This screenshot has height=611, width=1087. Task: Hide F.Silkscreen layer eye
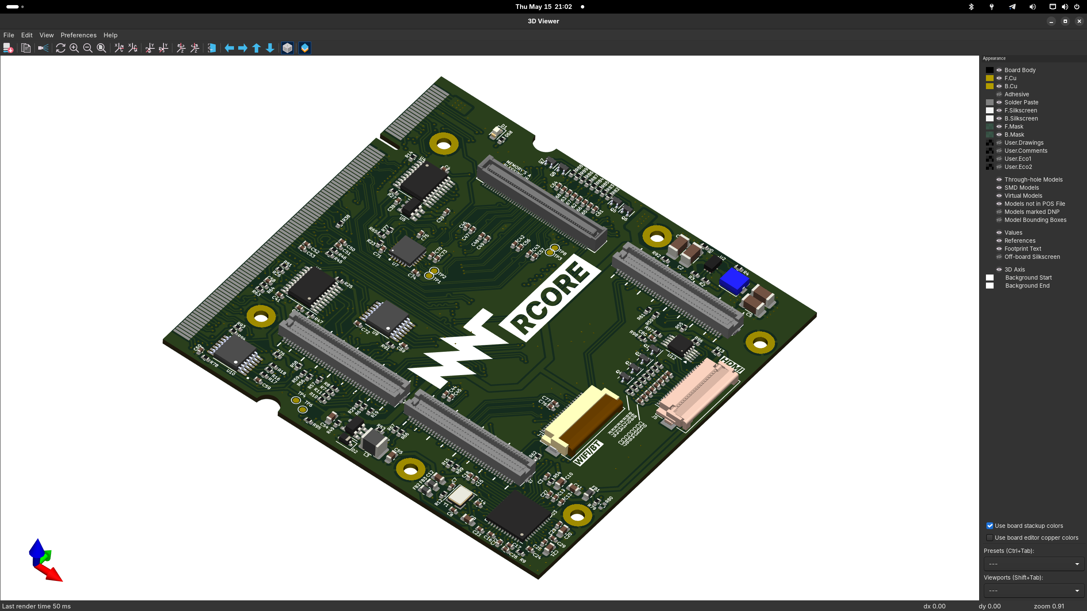999,110
